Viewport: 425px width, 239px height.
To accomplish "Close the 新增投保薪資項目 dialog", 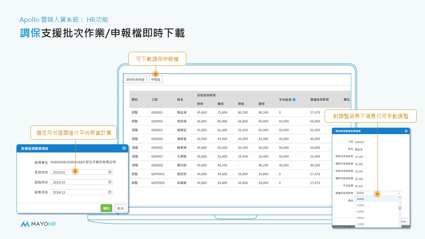I will (x=124, y=148).
